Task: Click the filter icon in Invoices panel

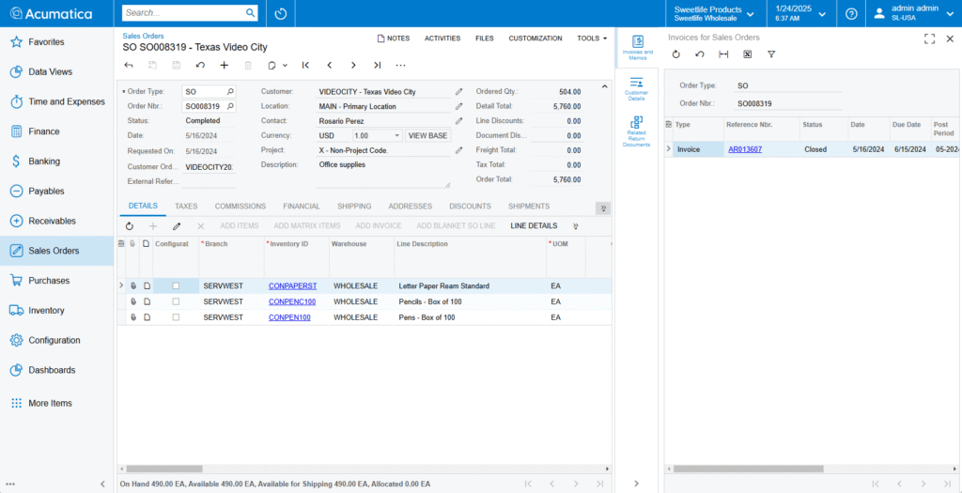Action: point(771,54)
